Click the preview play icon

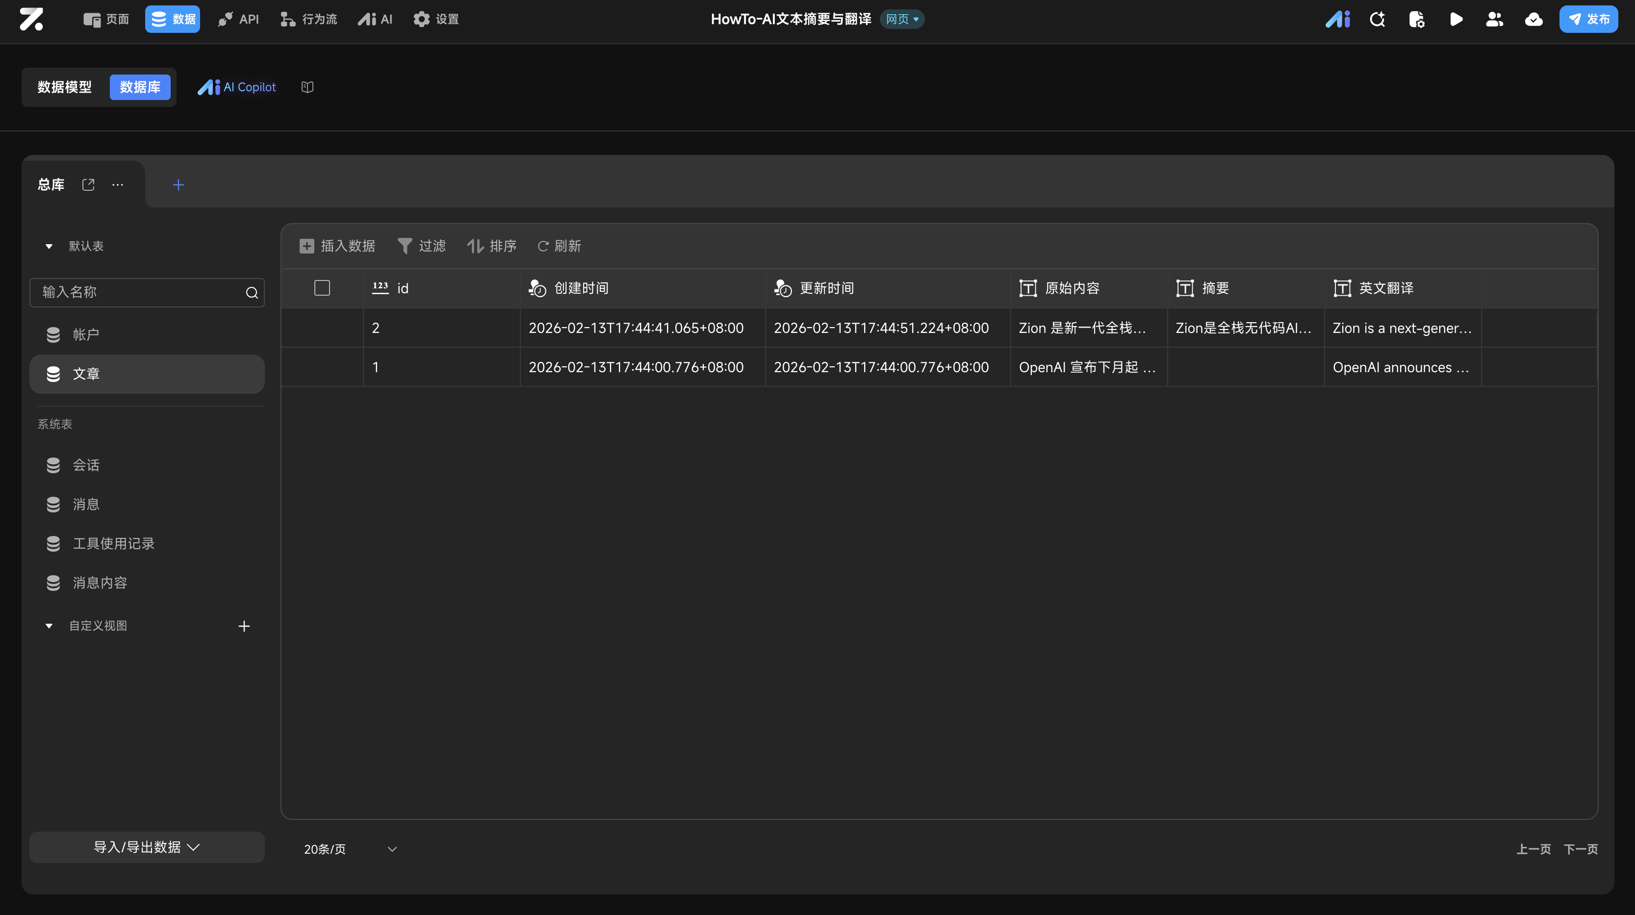[1456, 19]
